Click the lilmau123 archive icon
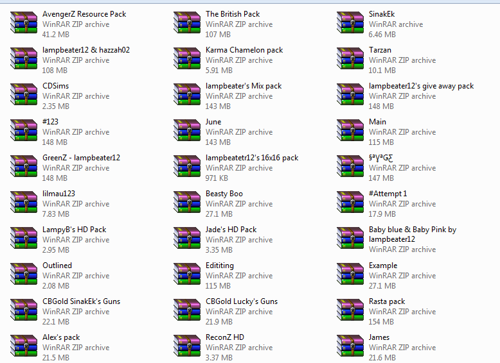This screenshot has height=363, width=500. (24, 202)
